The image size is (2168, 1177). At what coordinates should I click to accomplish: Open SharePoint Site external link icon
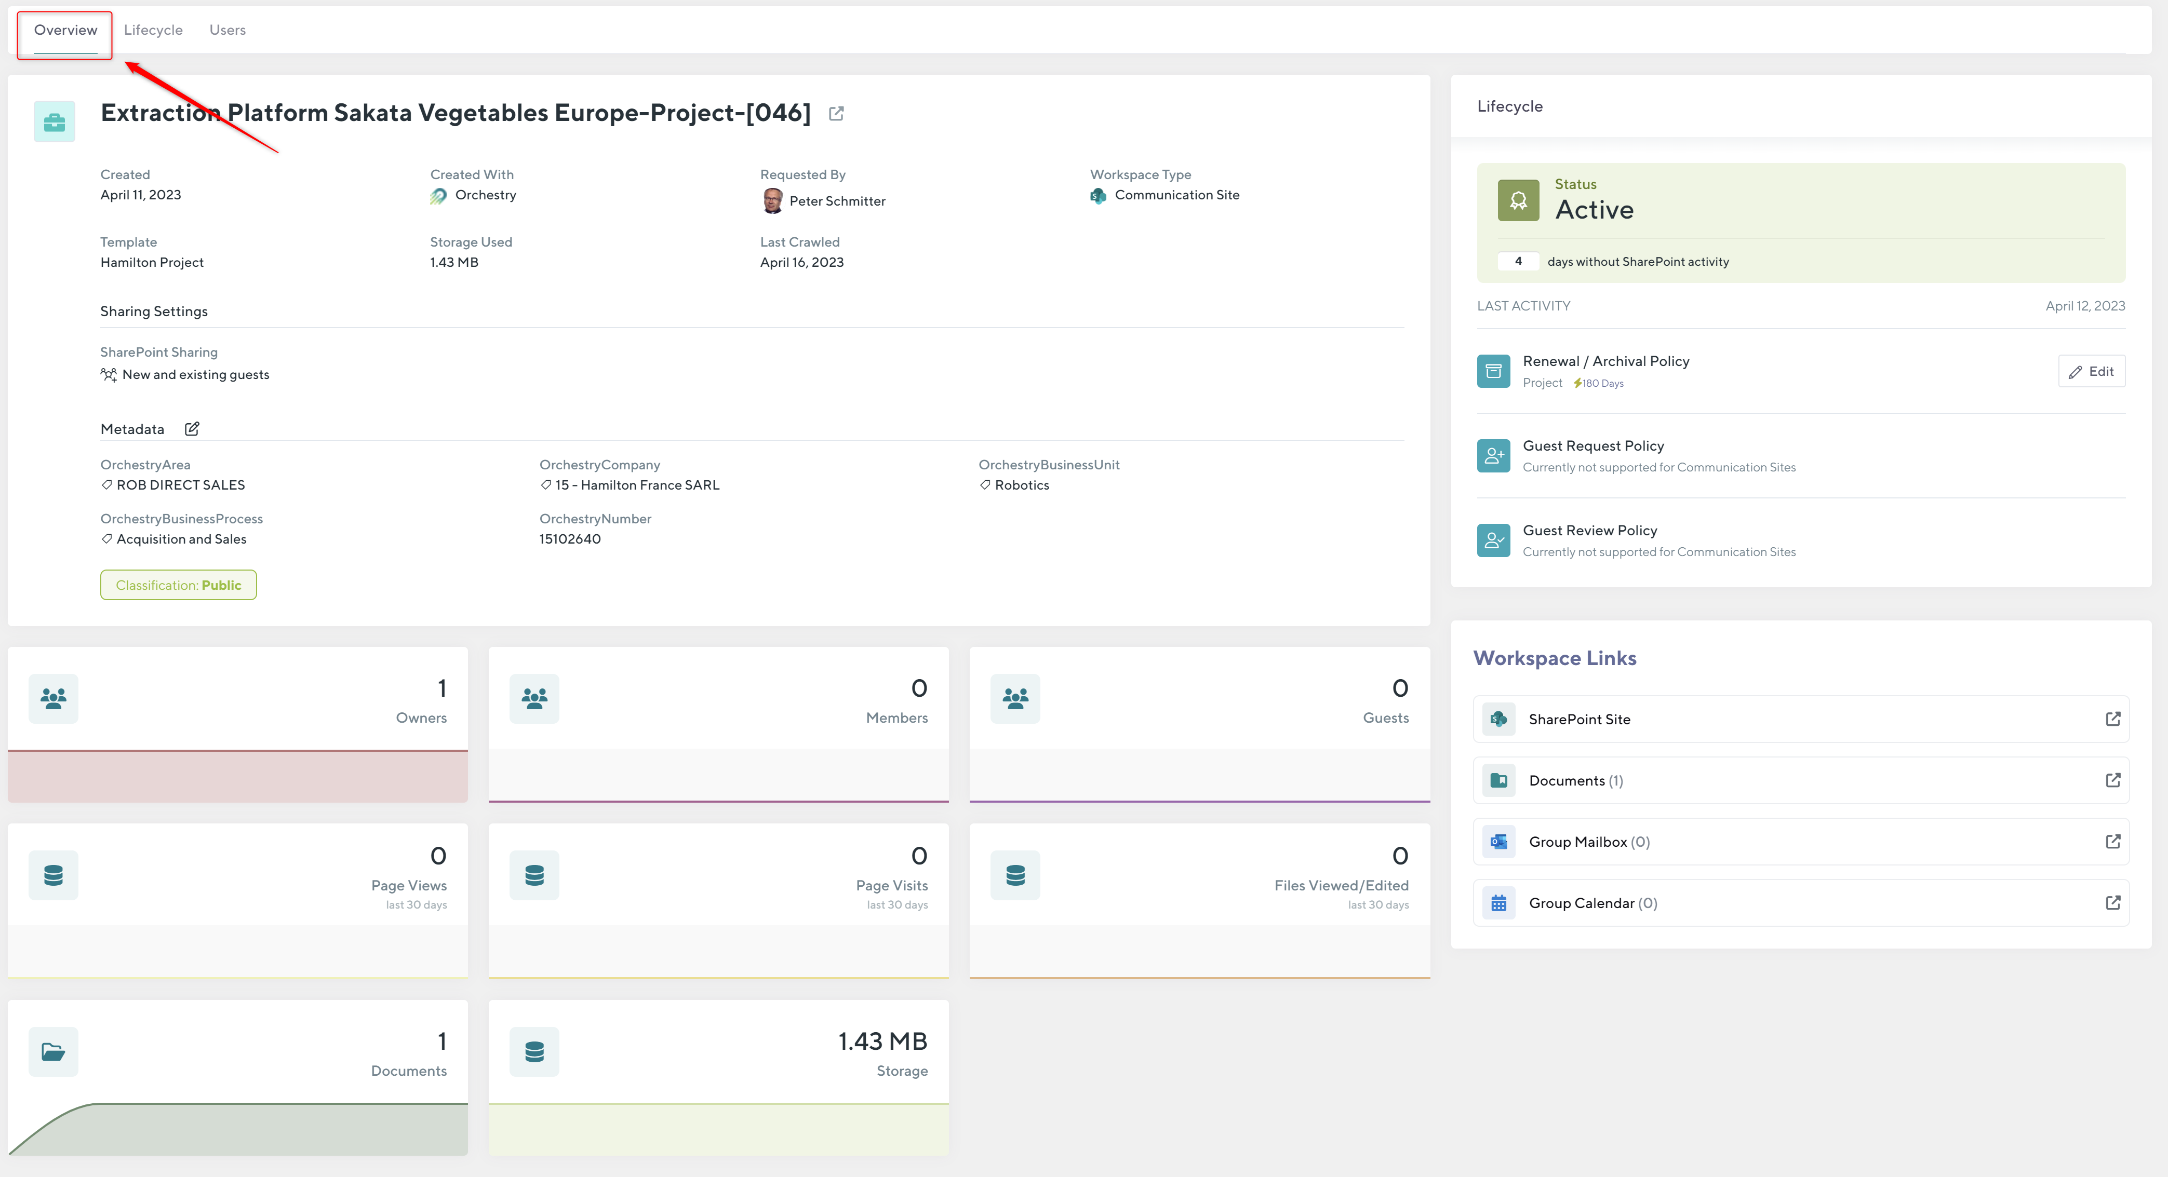click(x=2112, y=719)
